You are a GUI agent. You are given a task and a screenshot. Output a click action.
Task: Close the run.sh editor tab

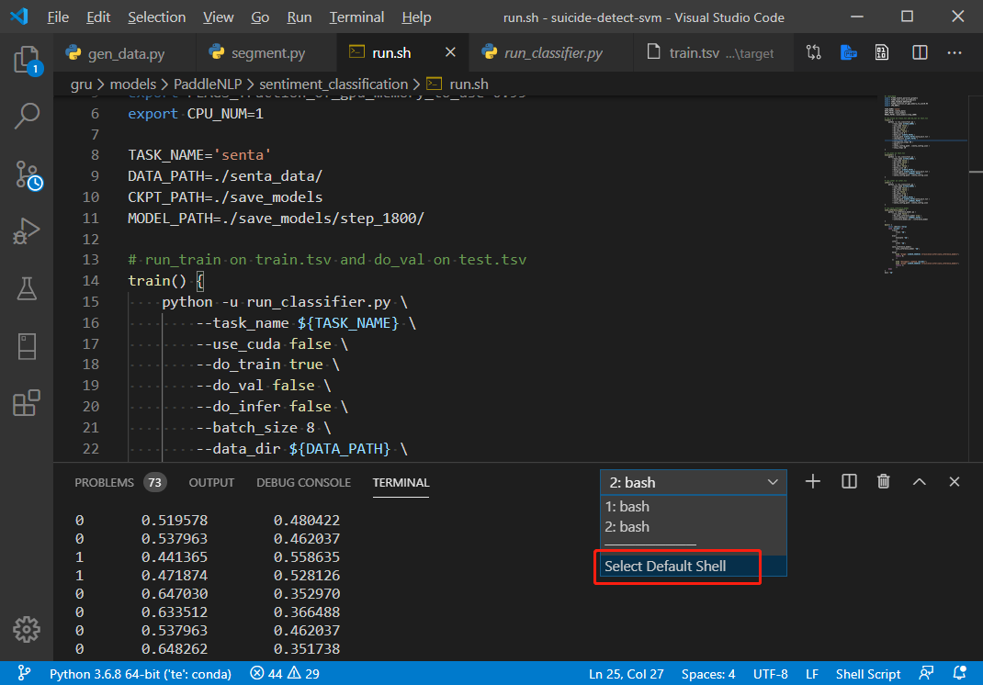pyautogui.click(x=450, y=52)
